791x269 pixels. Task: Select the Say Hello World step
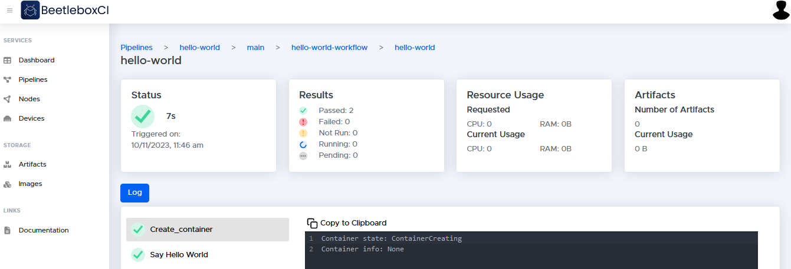click(x=208, y=255)
